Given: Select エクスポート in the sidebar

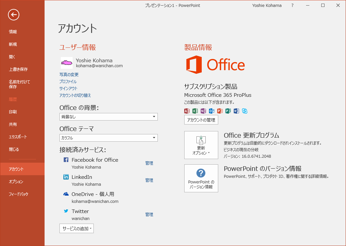Looking at the screenshot, I should tap(18, 137).
